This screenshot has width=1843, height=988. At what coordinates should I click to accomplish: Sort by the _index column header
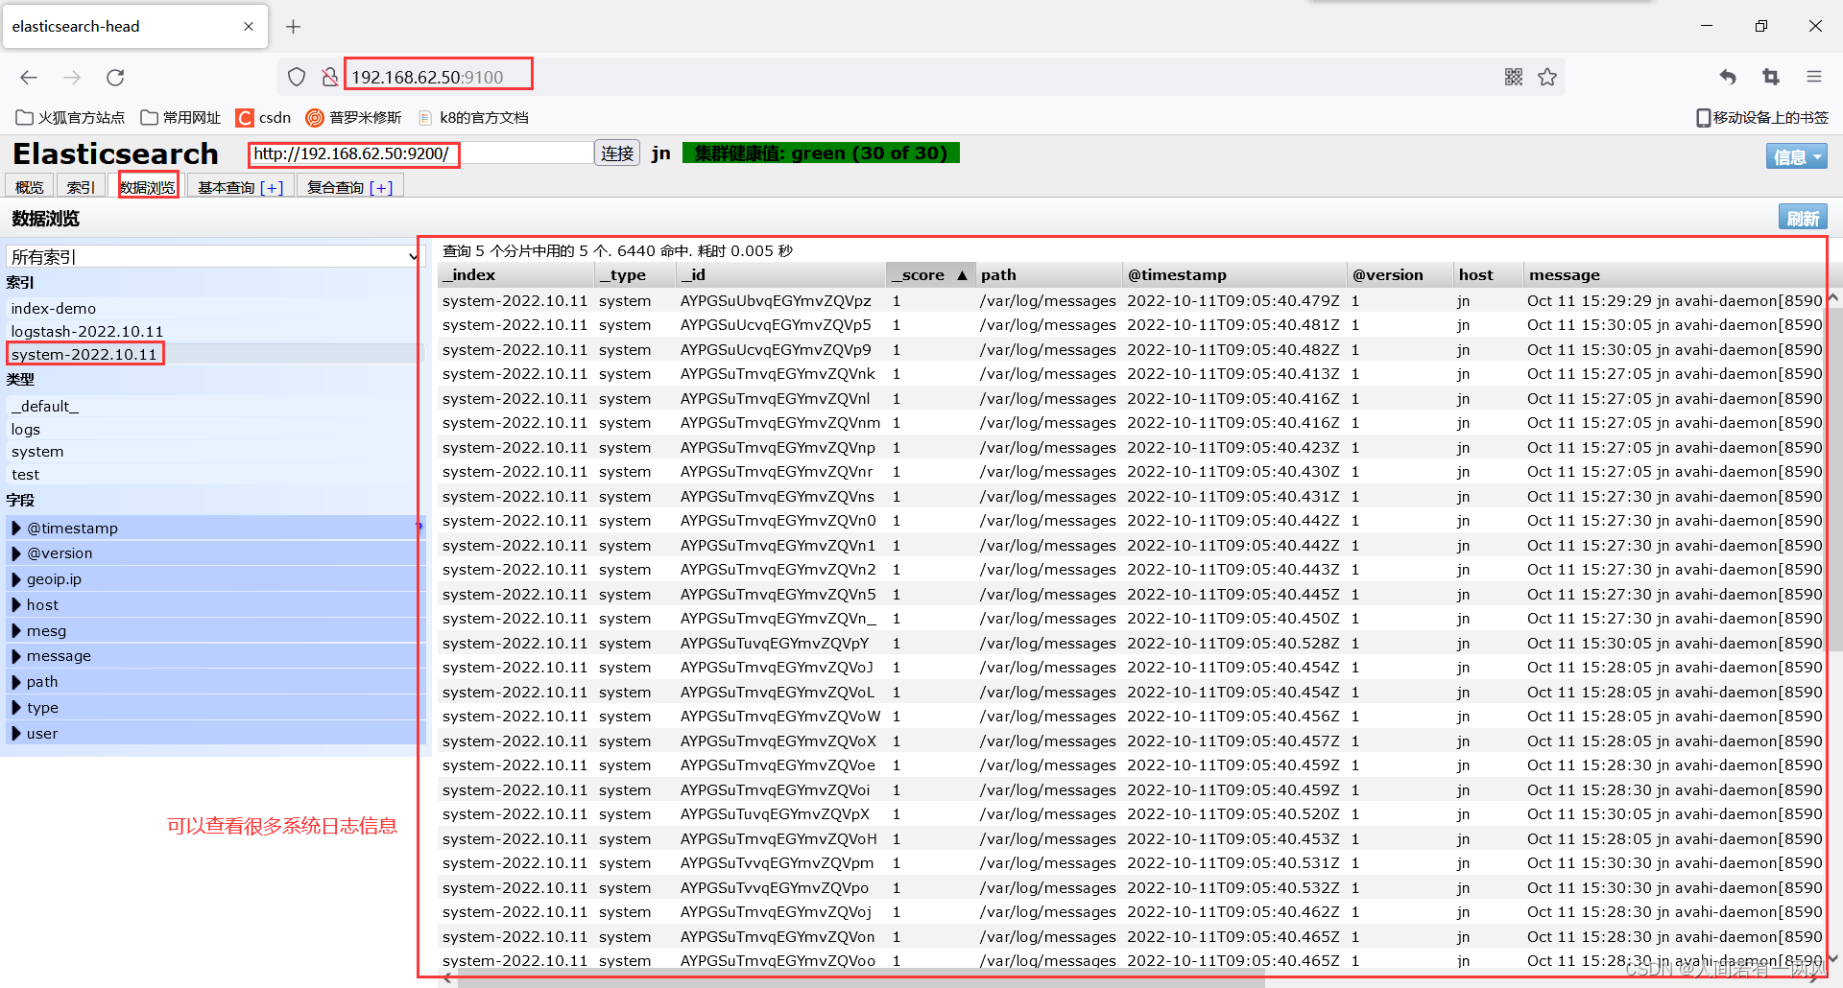(x=515, y=274)
